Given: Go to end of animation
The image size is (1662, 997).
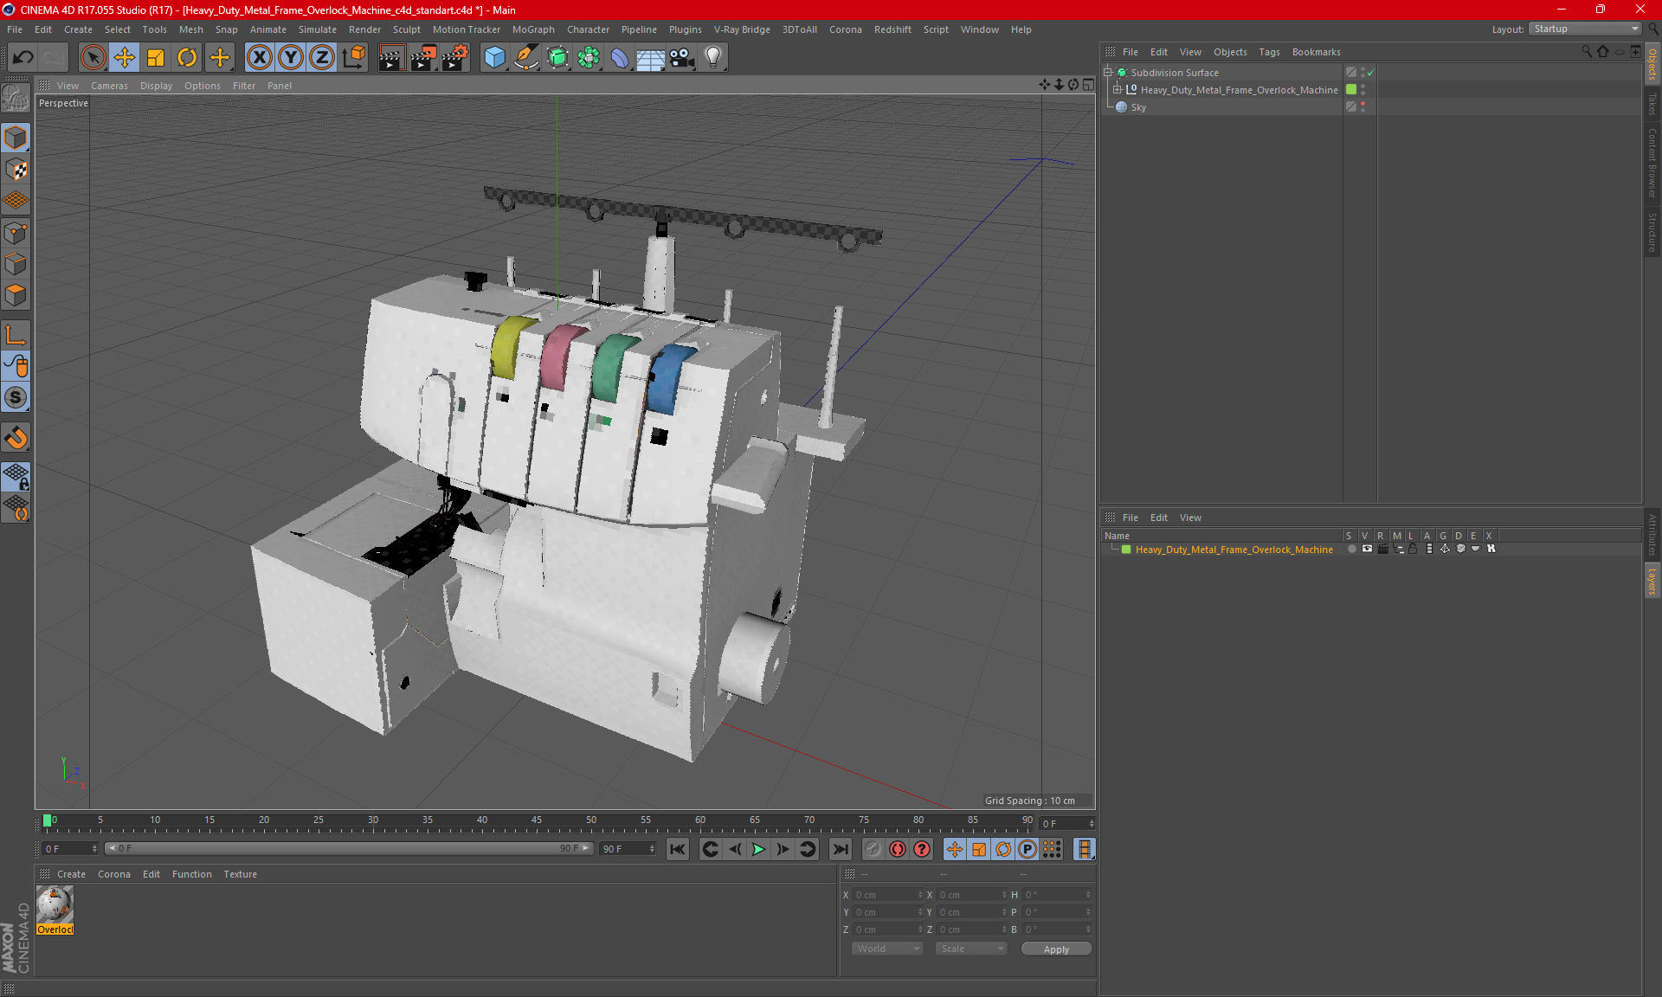Looking at the screenshot, I should pos(840,849).
